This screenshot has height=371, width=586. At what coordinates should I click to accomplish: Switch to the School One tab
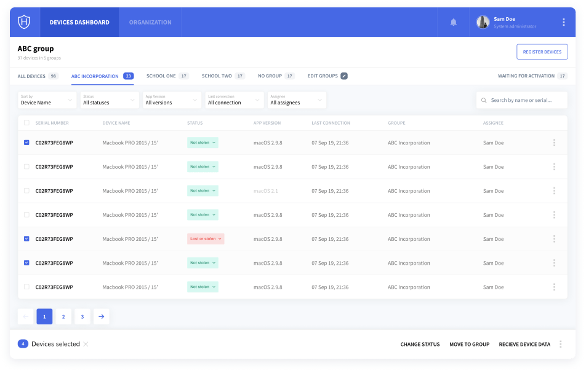(167, 76)
